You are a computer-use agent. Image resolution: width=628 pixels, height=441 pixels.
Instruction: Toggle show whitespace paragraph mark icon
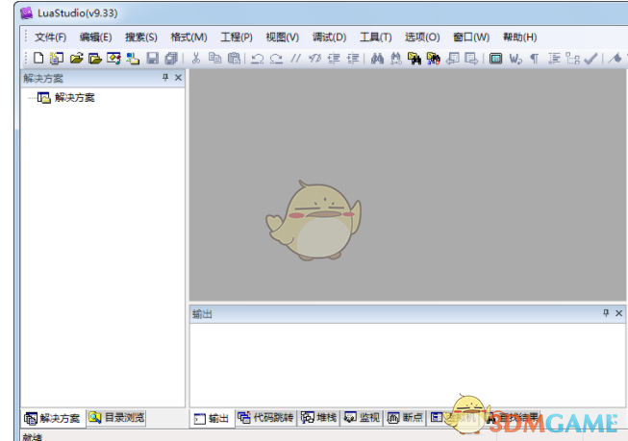[535, 59]
